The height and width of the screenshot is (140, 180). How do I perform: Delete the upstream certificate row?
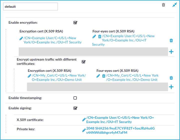(171, 78)
